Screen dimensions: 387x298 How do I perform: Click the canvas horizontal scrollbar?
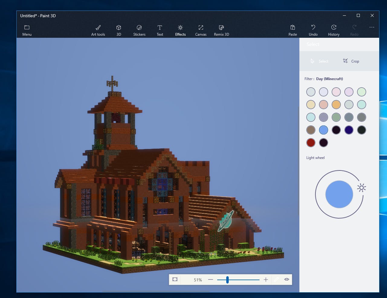(156, 291)
